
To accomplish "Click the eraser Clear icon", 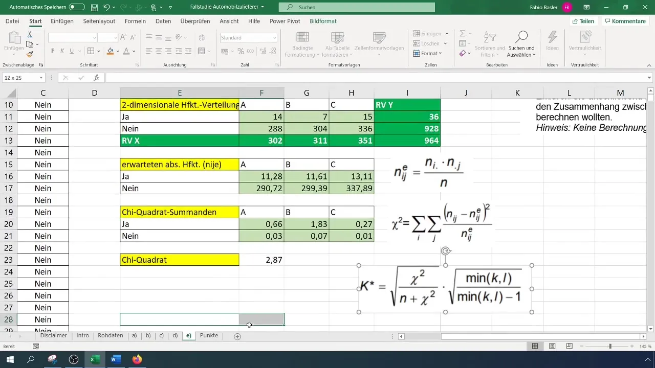I will [x=462, y=53].
